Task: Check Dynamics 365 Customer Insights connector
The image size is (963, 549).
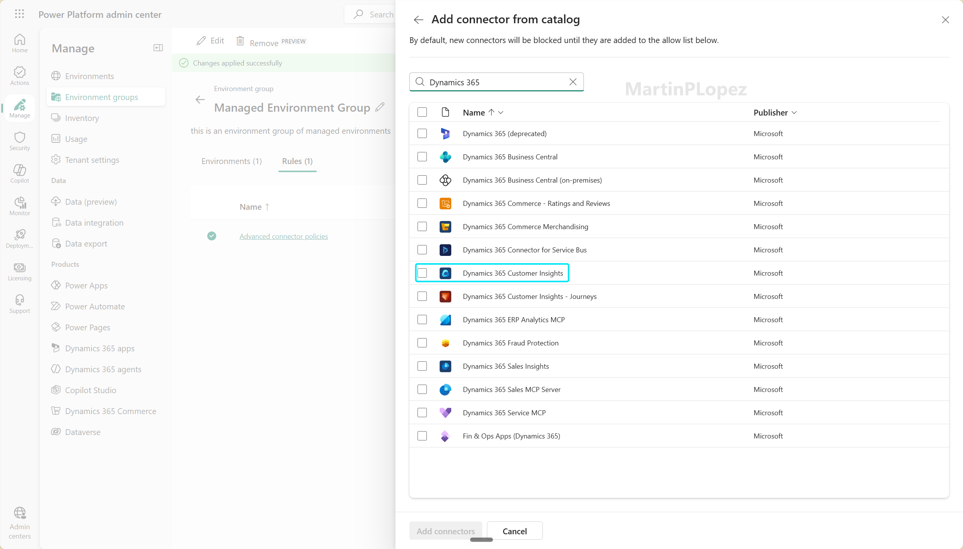Action: (x=422, y=273)
